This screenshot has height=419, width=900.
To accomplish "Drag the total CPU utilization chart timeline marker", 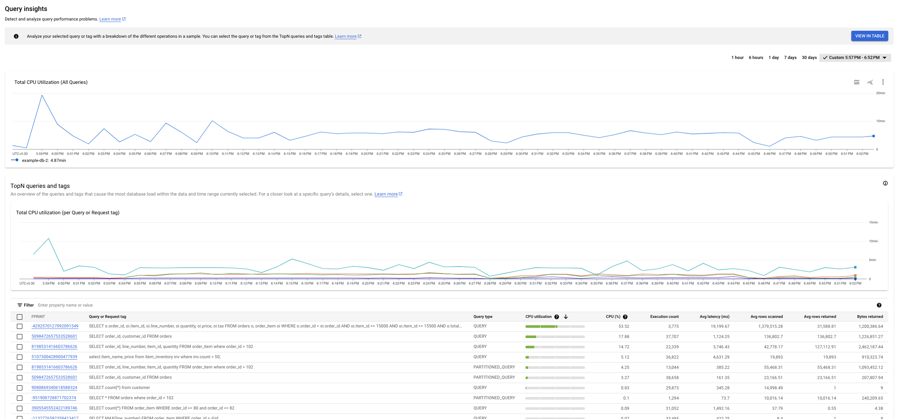I will [873, 136].
